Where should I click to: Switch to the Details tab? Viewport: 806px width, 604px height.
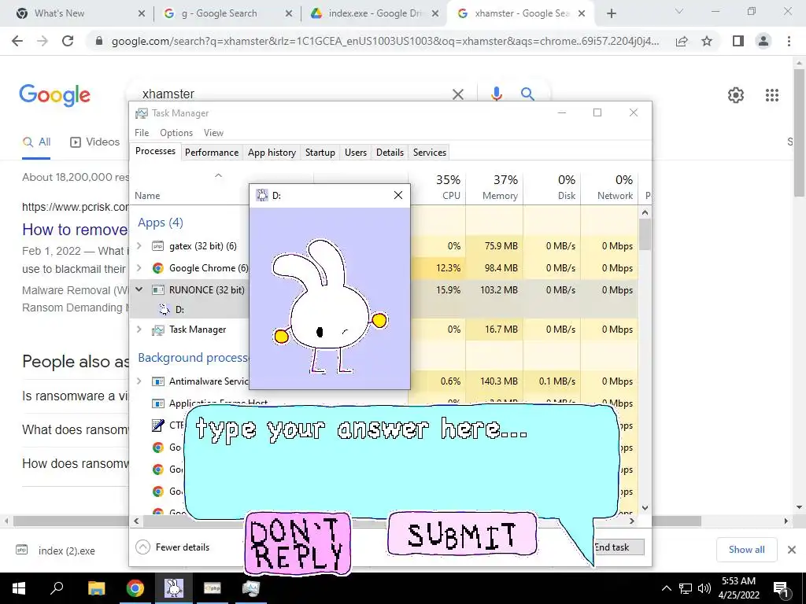[390, 153]
